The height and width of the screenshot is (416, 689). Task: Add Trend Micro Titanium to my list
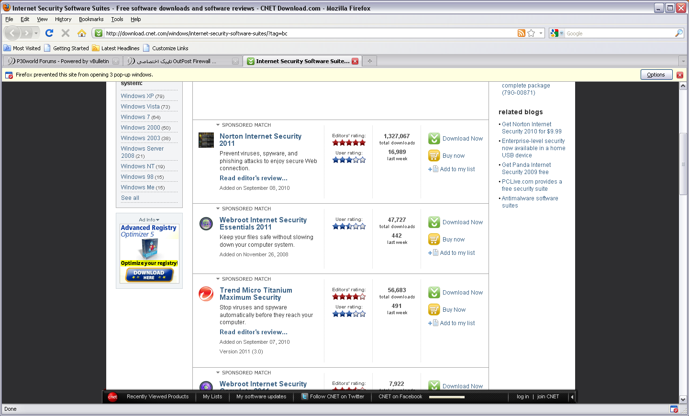[x=451, y=323]
